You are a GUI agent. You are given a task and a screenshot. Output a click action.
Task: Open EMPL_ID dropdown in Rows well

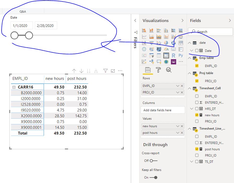pos(177,86)
